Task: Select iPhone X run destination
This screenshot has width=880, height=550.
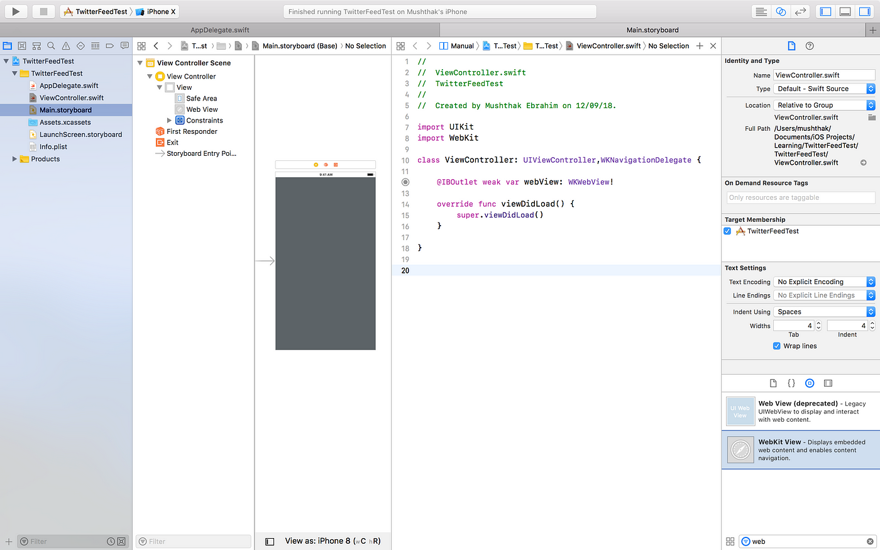Action: click(x=156, y=11)
